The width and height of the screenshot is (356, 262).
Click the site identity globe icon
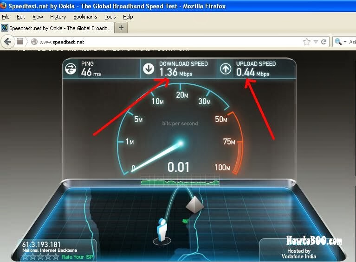click(34, 42)
